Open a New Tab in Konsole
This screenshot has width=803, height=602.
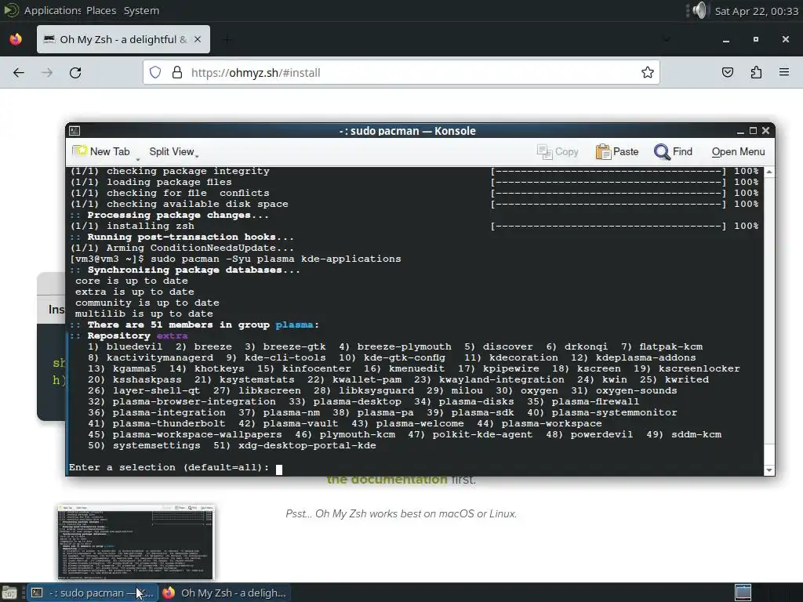point(101,151)
